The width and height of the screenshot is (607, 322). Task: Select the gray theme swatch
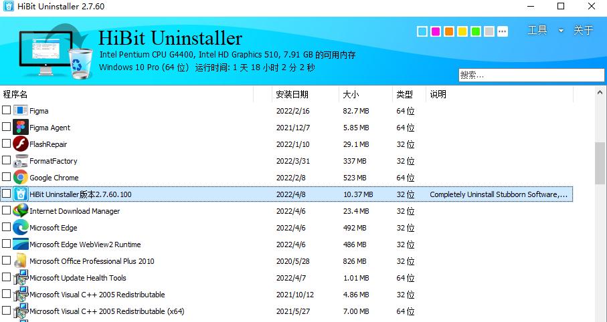pyautogui.click(x=489, y=31)
